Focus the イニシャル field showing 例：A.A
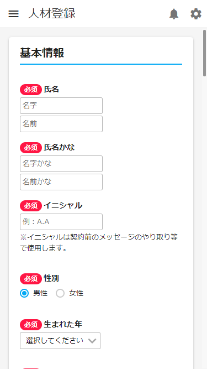The image size is (207, 369). [x=61, y=222]
